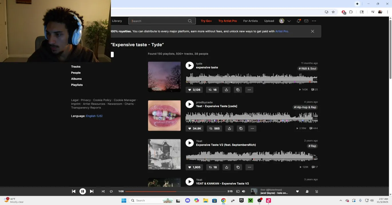Play Yeat - Expensive Taste [cade]
The height and width of the screenshot is (205, 392).
point(190,104)
